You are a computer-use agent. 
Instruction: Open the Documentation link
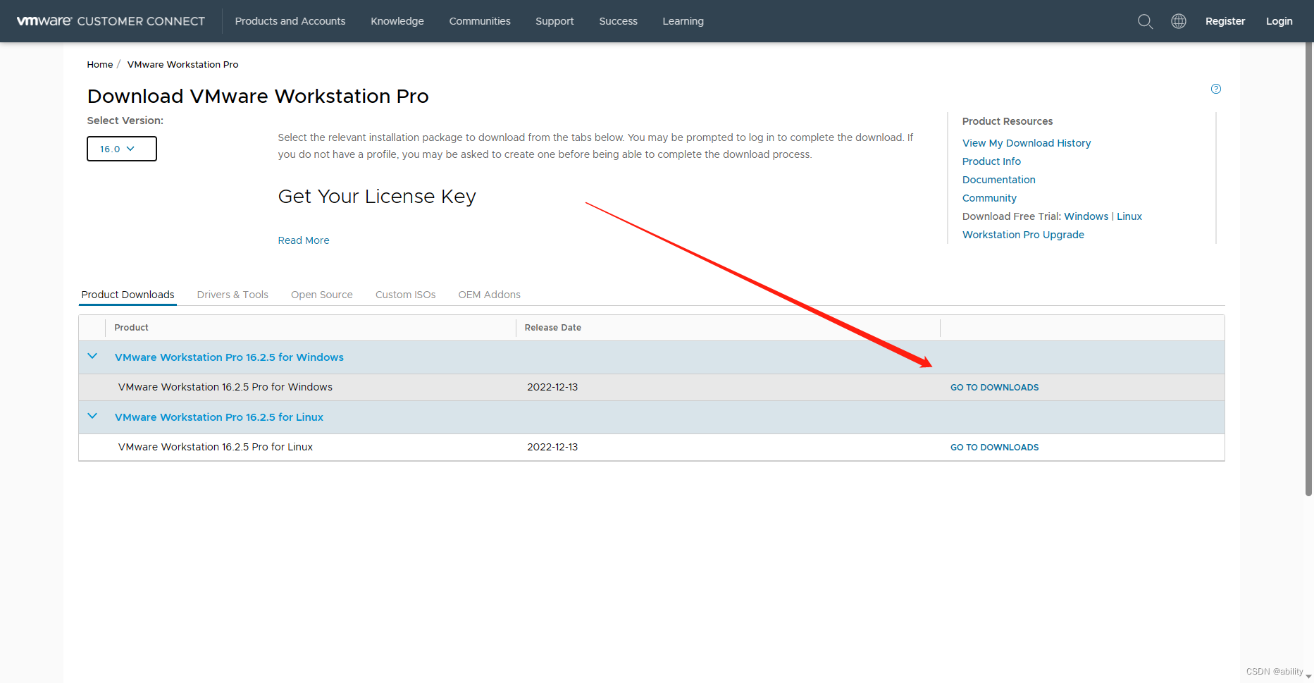coord(999,180)
